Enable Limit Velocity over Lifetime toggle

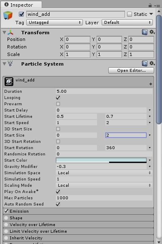pyautogui.click(x=6, y=231)
